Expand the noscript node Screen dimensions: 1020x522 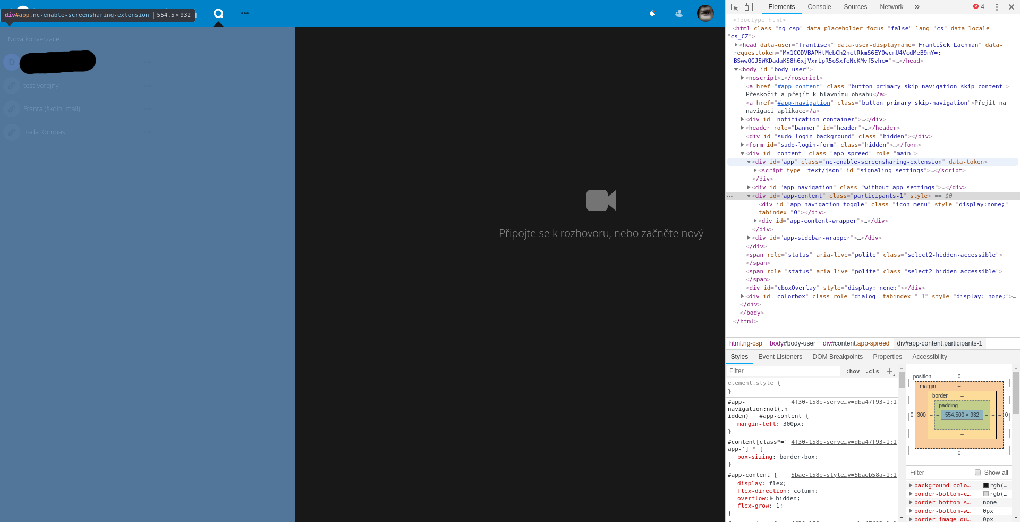pos(742,78)
